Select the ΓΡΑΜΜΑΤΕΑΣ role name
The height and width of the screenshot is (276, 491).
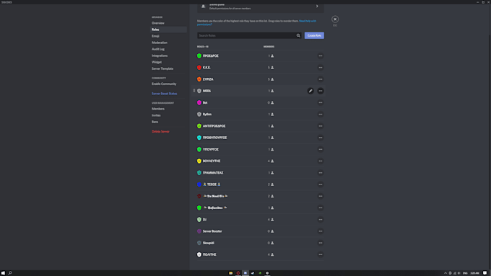click(213, 172)
